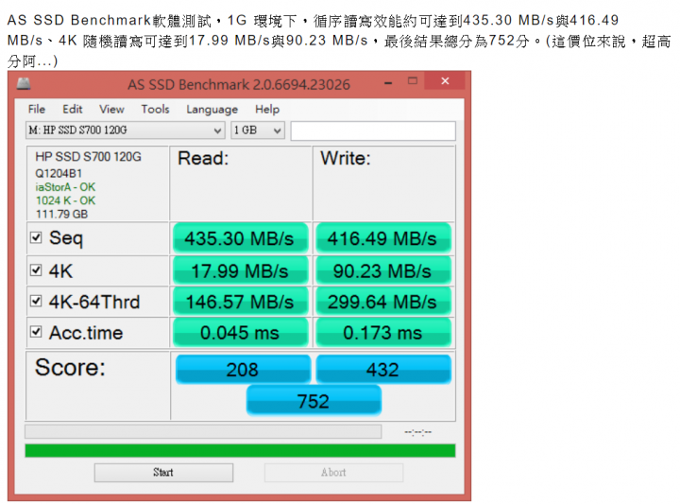Uncheck the 4K-64Thrd test checkbox
The image size is (680, 504).
(36, 301)
